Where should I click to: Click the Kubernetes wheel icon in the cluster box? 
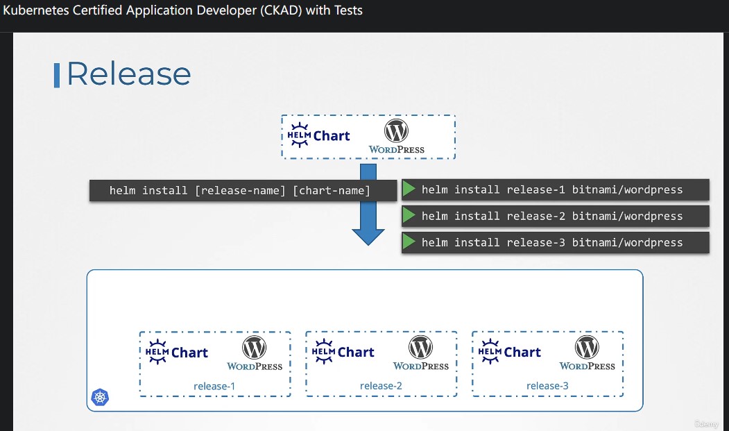100,397
